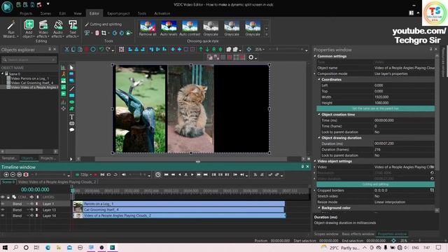Select 'Video: Cat Grooming Itself_4' in the Objects explorer
This screenshot has width=448, height=252.
32,83
